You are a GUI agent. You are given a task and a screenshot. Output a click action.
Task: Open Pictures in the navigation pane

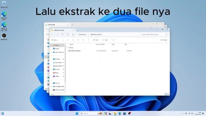click(57, 69)
